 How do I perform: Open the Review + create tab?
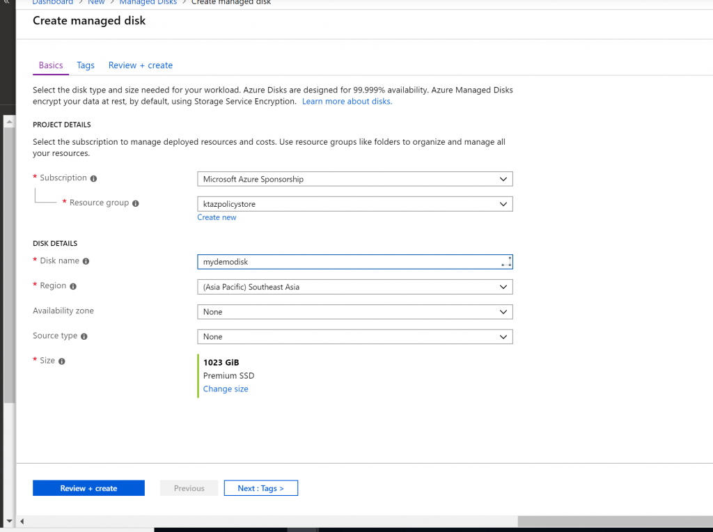tap(140, 65)
